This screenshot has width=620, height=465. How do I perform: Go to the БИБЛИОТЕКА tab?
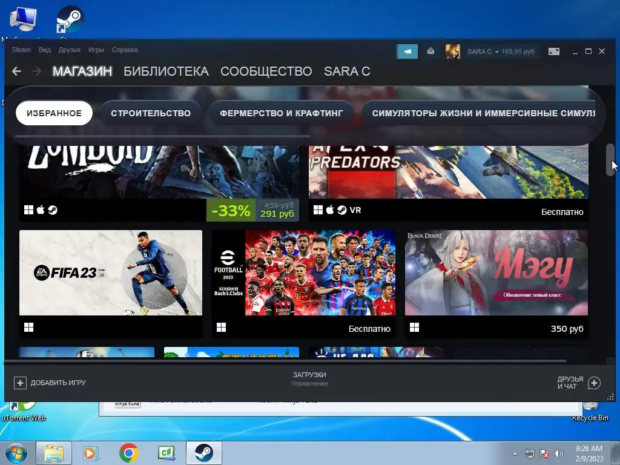pyautogui.click(x=166, y=71)
